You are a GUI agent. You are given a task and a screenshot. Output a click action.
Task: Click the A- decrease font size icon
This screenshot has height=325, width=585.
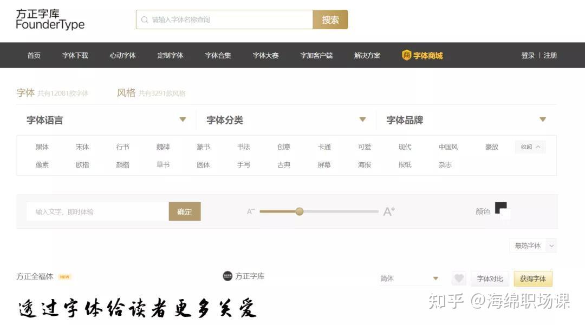tap(251, 211)
